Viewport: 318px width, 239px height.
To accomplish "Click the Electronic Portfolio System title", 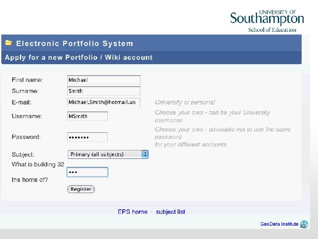I will click(75, 43).
